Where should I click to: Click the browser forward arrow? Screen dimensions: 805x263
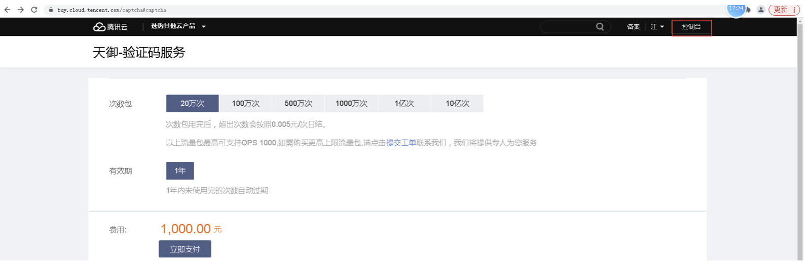[x=21, y=10]
